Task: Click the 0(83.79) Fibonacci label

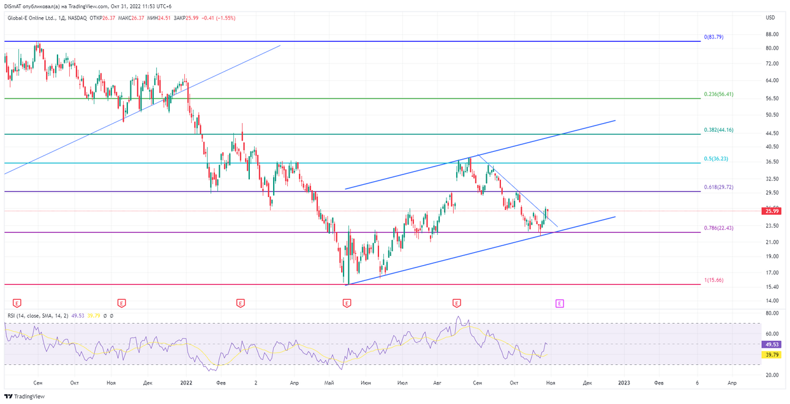Action: [713, 37]
